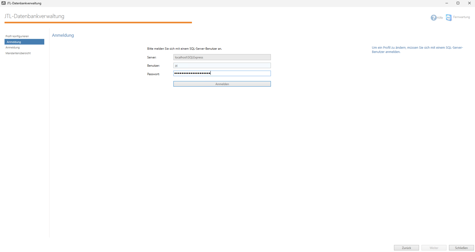
Task: Open Mandantenübersicht in the sidebar
Action: (x=18, y=53)
